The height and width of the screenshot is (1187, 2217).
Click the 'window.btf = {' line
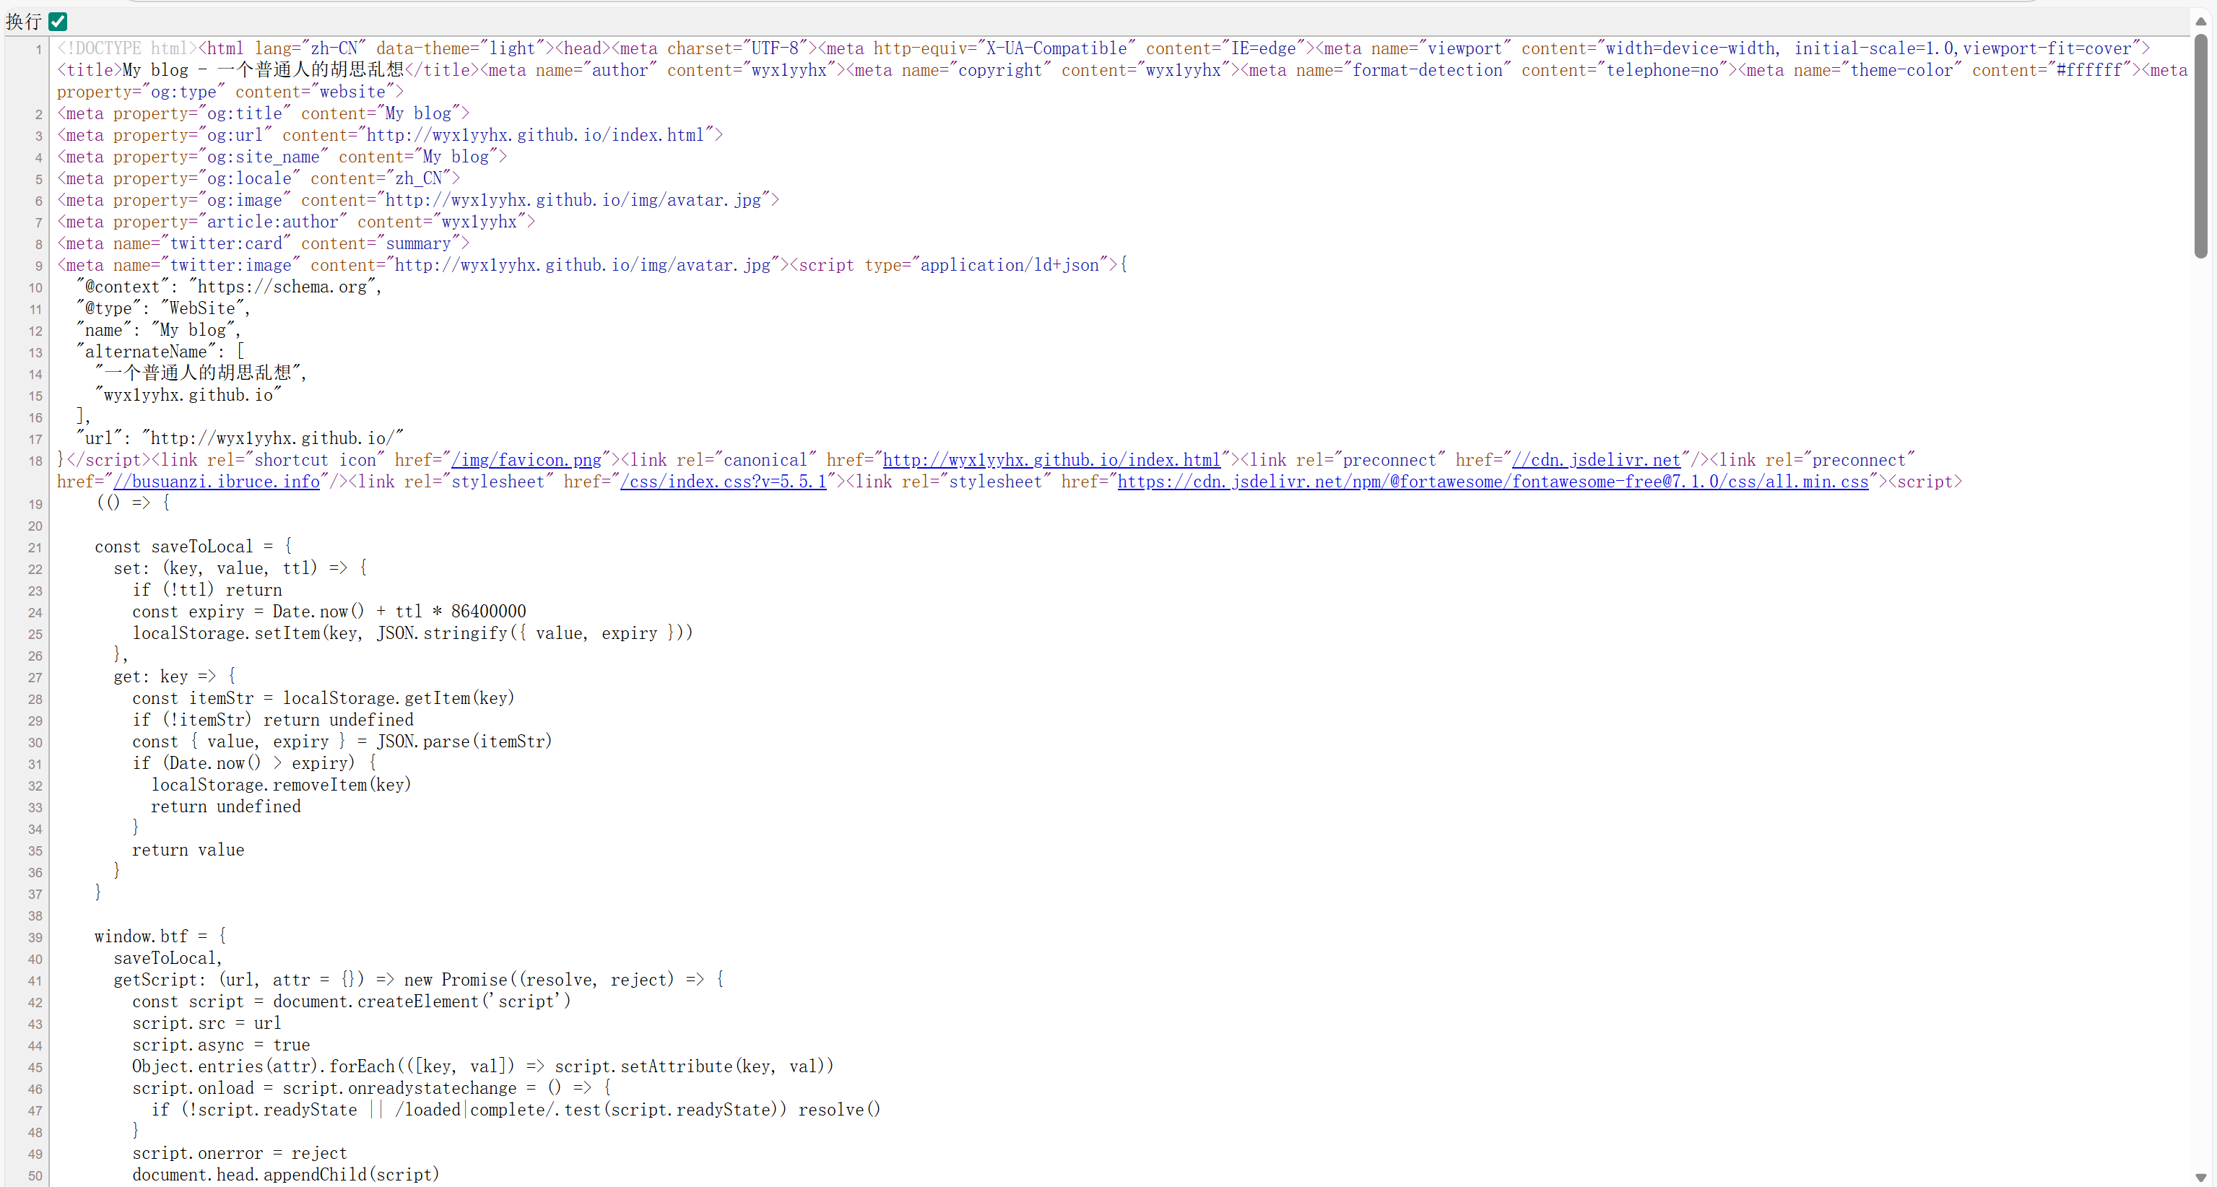pyautogui.click(x=161, y=936)
